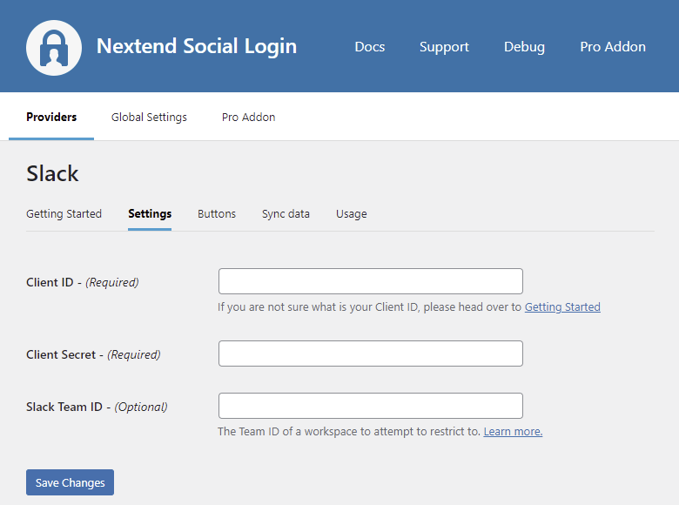Image resolution: width=679 pixels, height=505 pixels.
Task: Focus the Slack Team ID text box
Action: 370,406
